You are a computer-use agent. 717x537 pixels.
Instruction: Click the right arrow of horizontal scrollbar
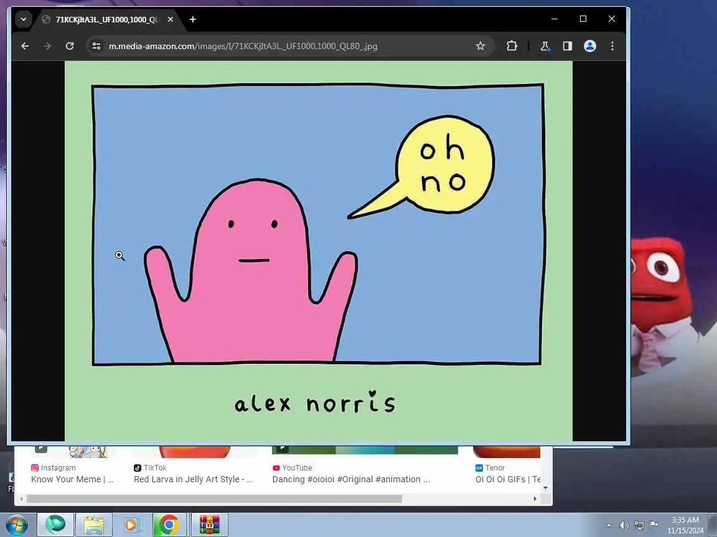(535, 498)
